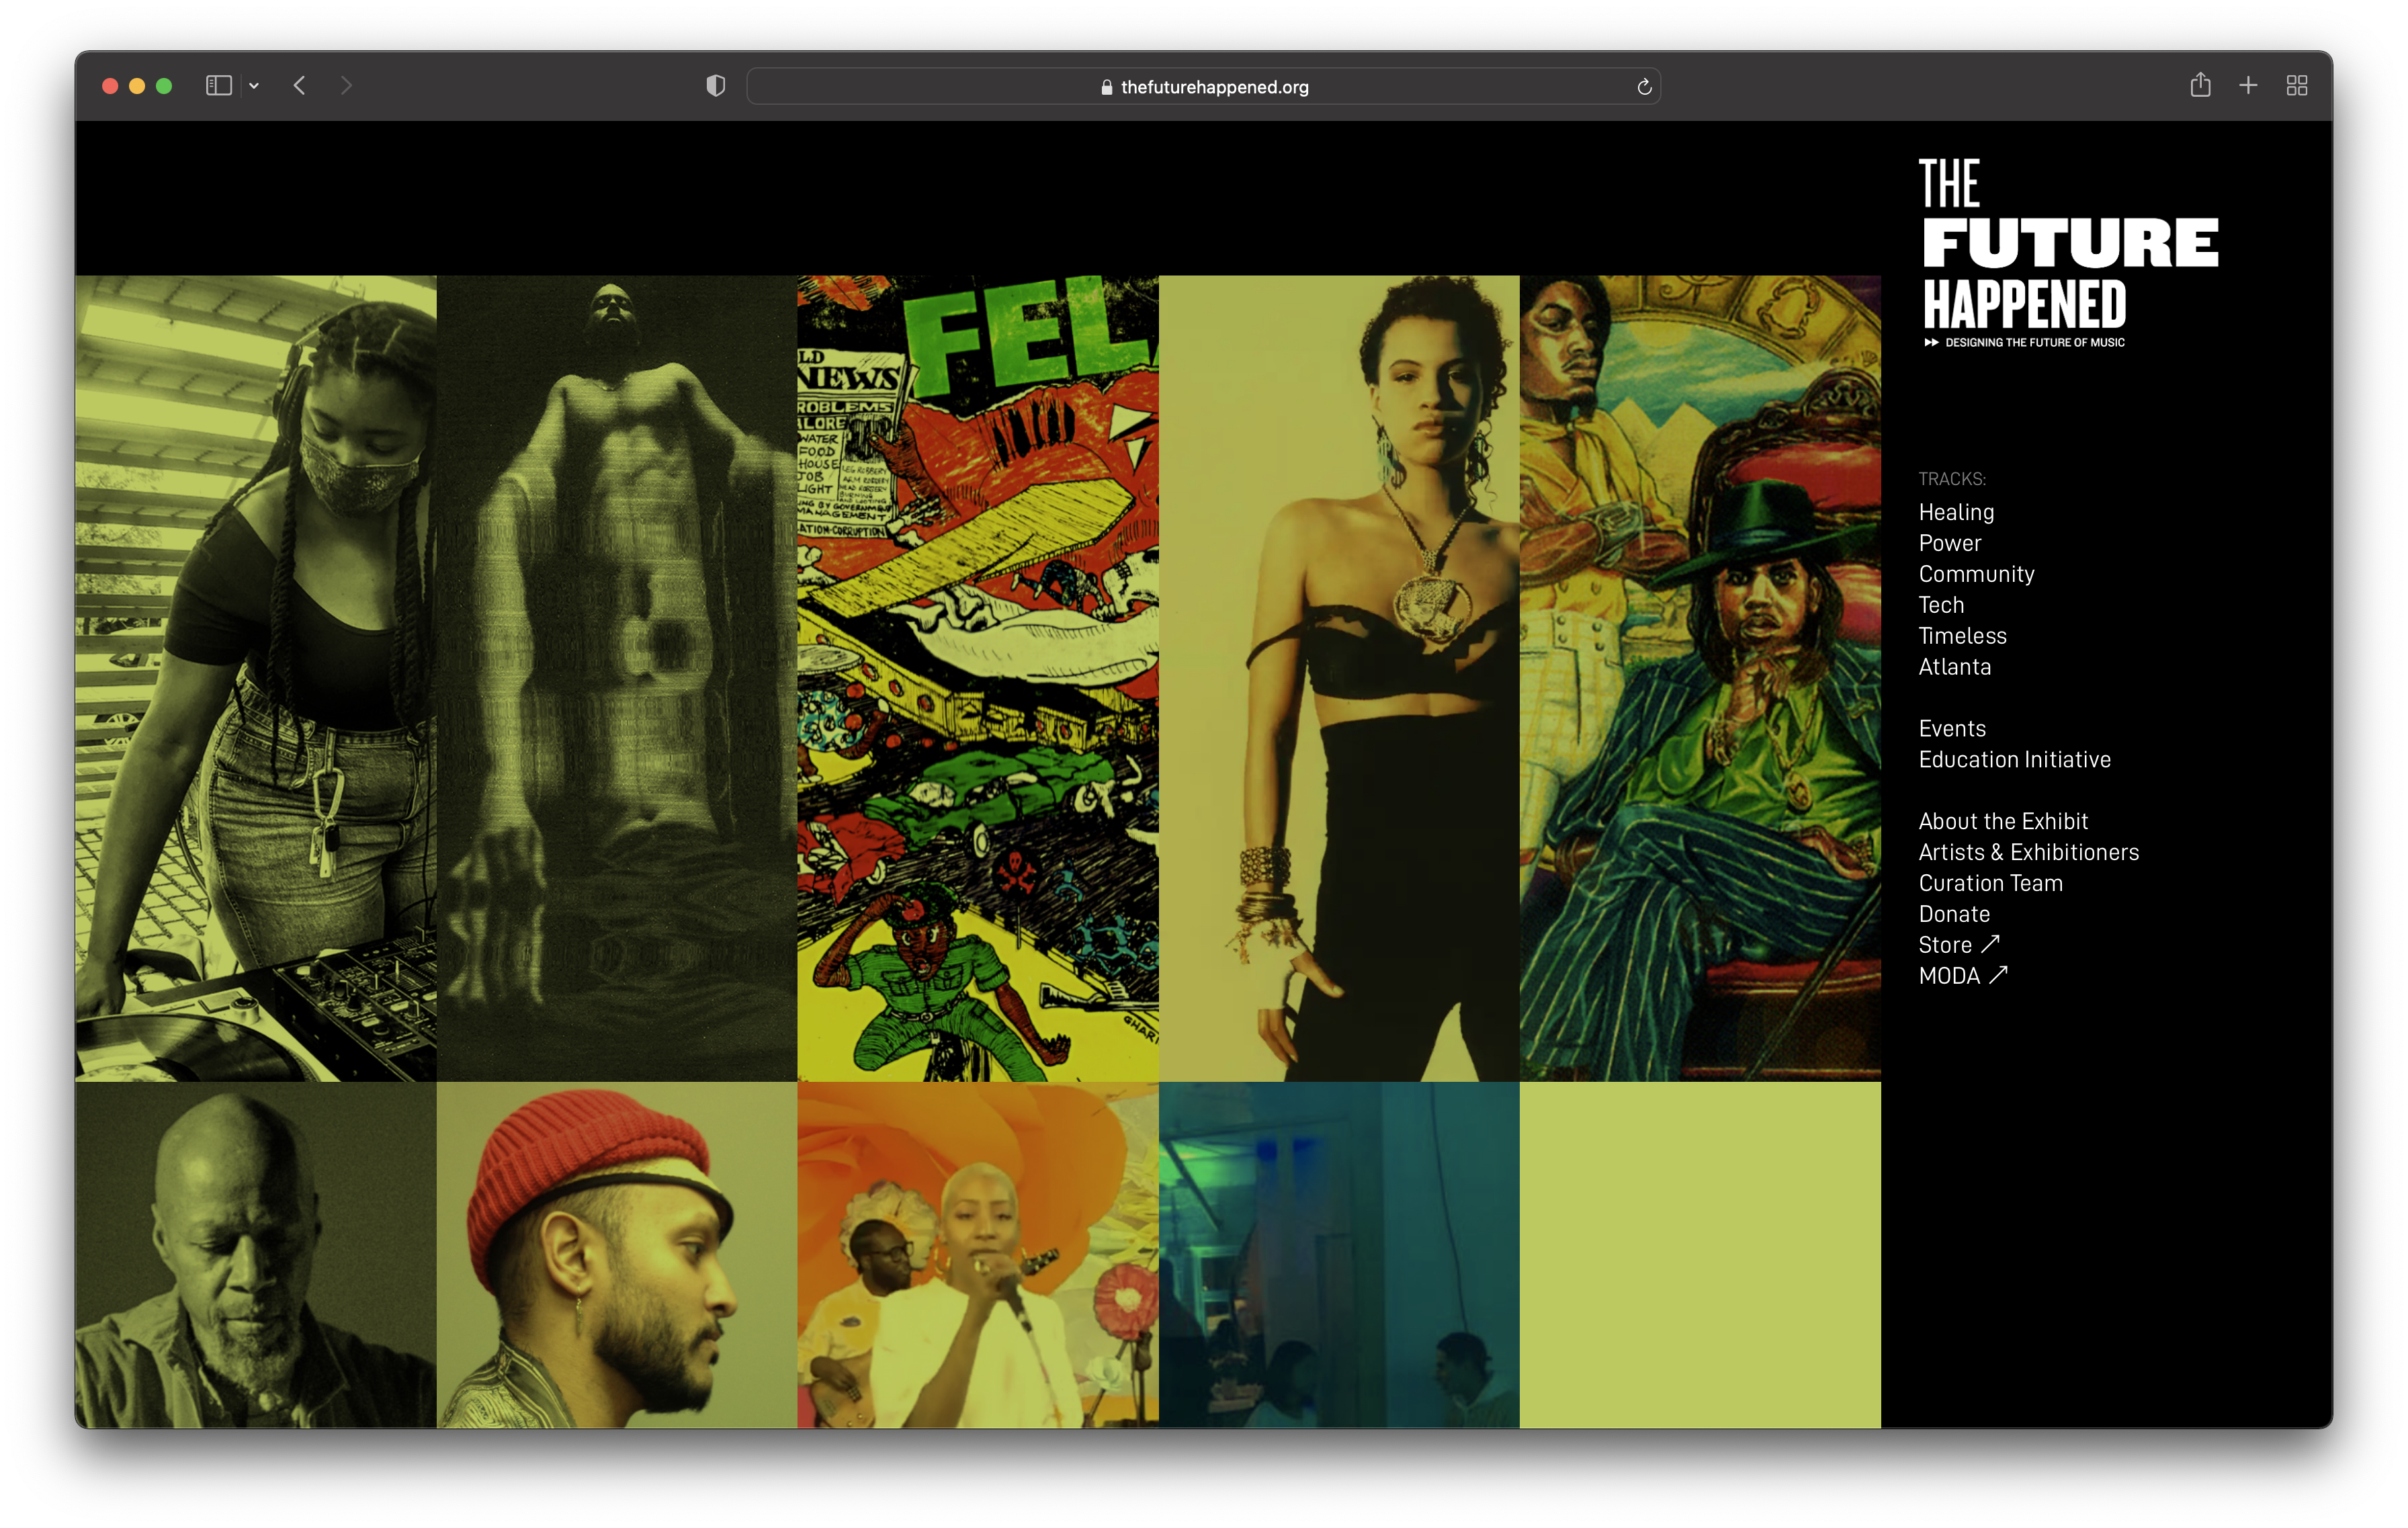The height and width of the screenshot is (1528, 2408).
Task: Show the tab overview grid icon
Action: 2296,86
